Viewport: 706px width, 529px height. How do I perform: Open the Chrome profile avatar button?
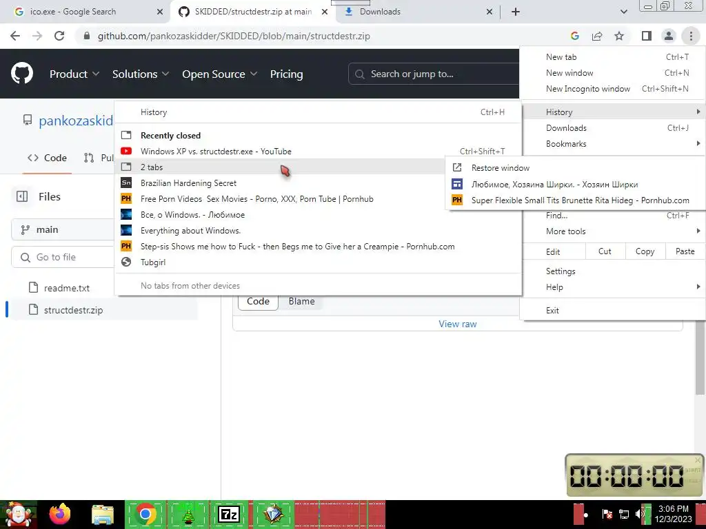[669, 36]
